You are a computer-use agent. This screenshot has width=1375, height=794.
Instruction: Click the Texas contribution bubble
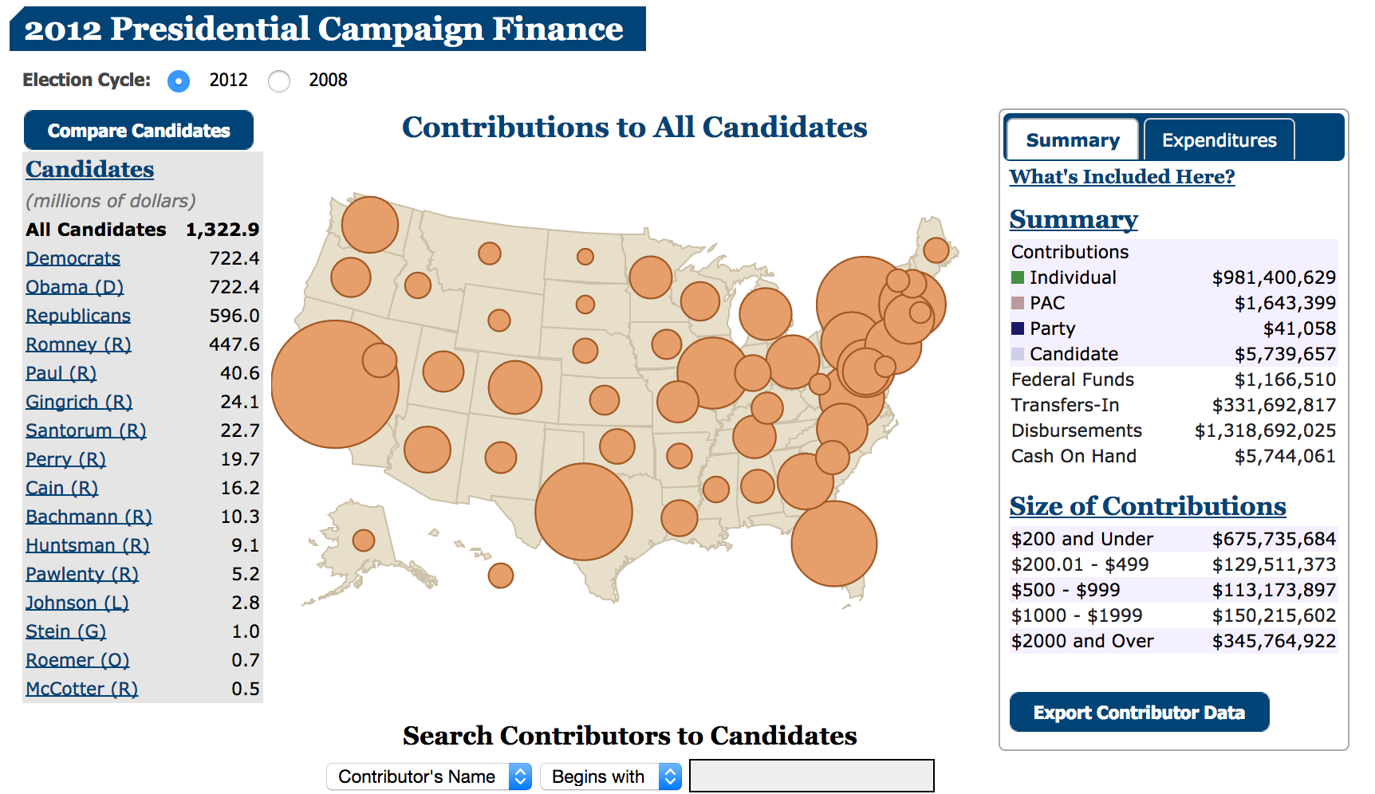point(584,512)
